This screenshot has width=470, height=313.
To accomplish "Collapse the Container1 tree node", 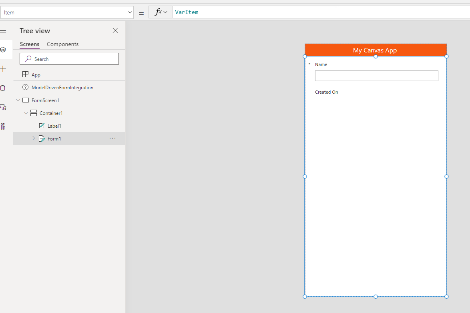I will 26,113.
